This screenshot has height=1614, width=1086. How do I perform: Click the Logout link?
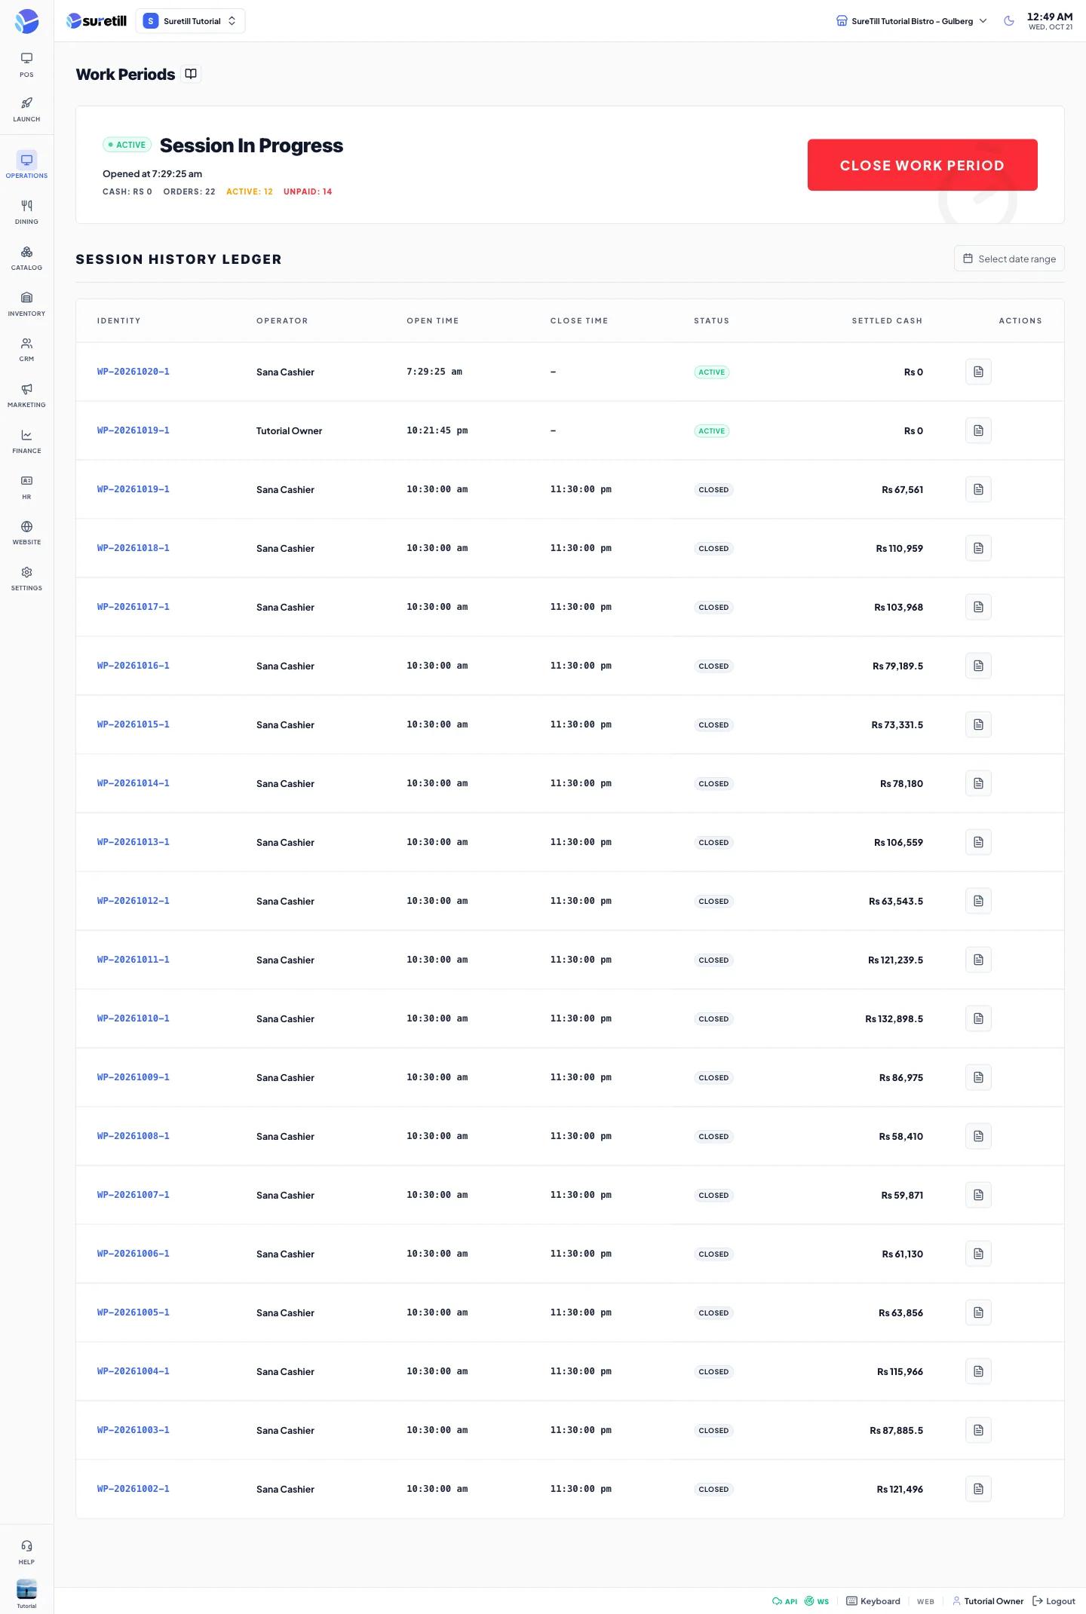pos(1054,1601)
